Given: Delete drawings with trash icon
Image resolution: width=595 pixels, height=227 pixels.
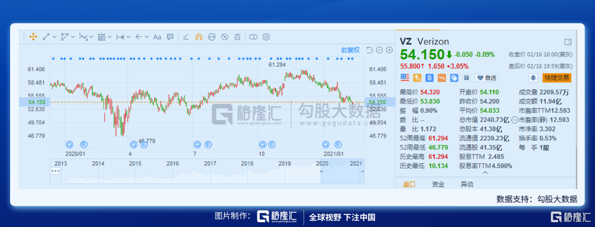Looking at the screenshot, I should (237, 37).
